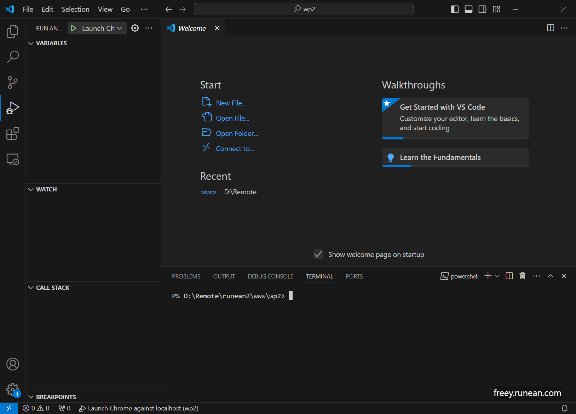Switch to the PROBLEMS panel tab
The image size is (576, 414).
tap(186, 276)
